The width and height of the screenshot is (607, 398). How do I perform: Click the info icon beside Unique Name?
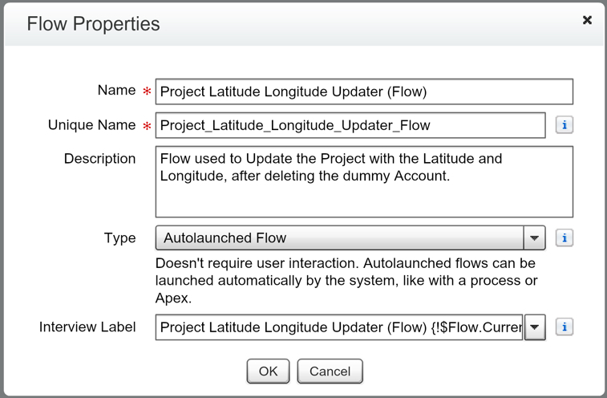click(565, 125)
